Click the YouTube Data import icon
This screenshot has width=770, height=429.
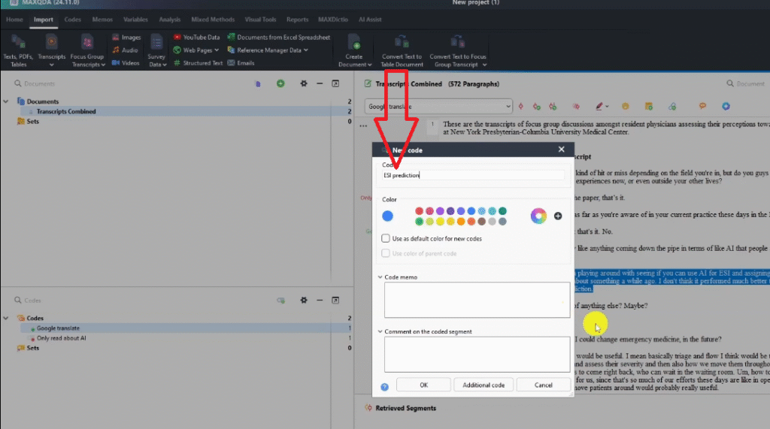(177, 37)
